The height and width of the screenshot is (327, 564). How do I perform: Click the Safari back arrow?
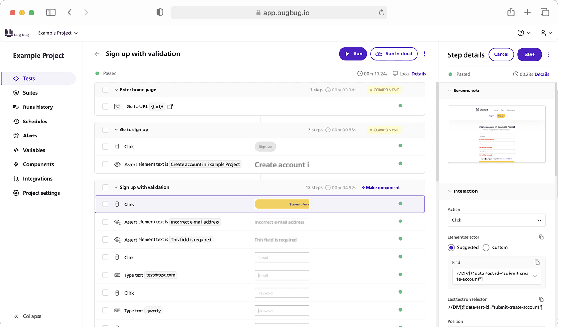pyautogui.click(x=70, y=13)
